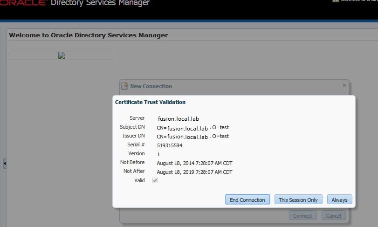Click the Not After date value
This screenshot has width=378, height=227.
[194, 172]
